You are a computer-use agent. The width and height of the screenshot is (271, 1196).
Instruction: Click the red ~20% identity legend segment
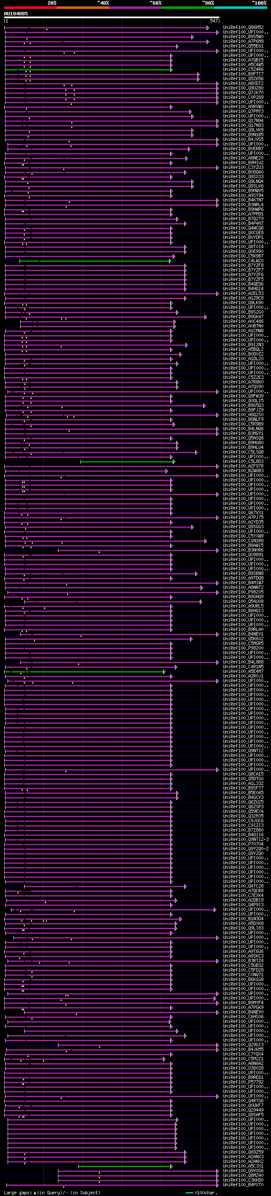30,8
